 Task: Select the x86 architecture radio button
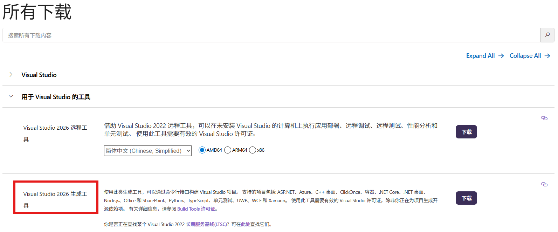point(253,150)
